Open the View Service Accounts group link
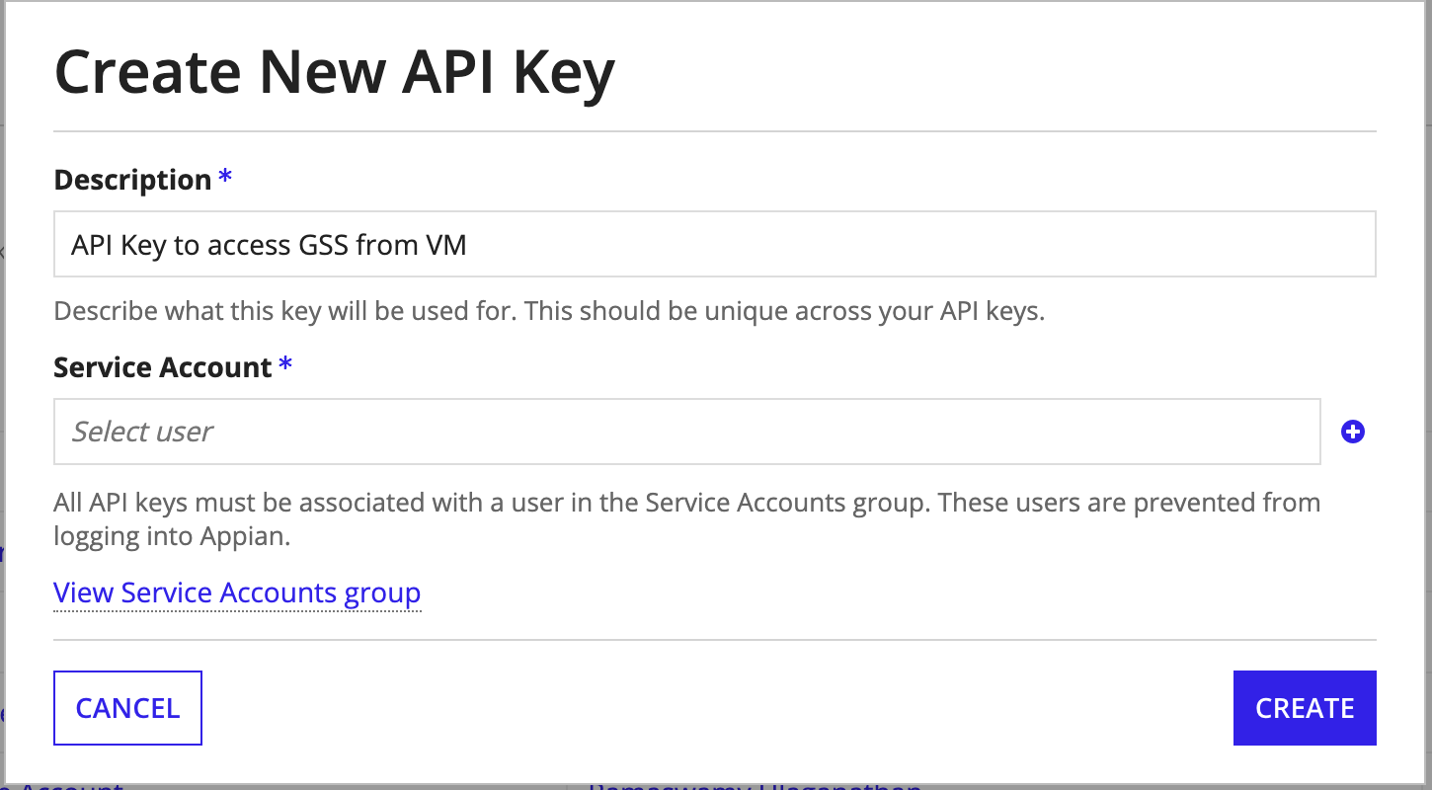Screen dimensions: 1432x790 click(x=237, y=592)
